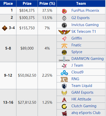This screenshot has height=116, width=106.
Task: Follow the ahq eSports Club link
Action: click(x=86, y=113)
